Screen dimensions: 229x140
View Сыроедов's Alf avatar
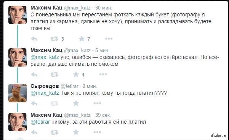[18, 93]
